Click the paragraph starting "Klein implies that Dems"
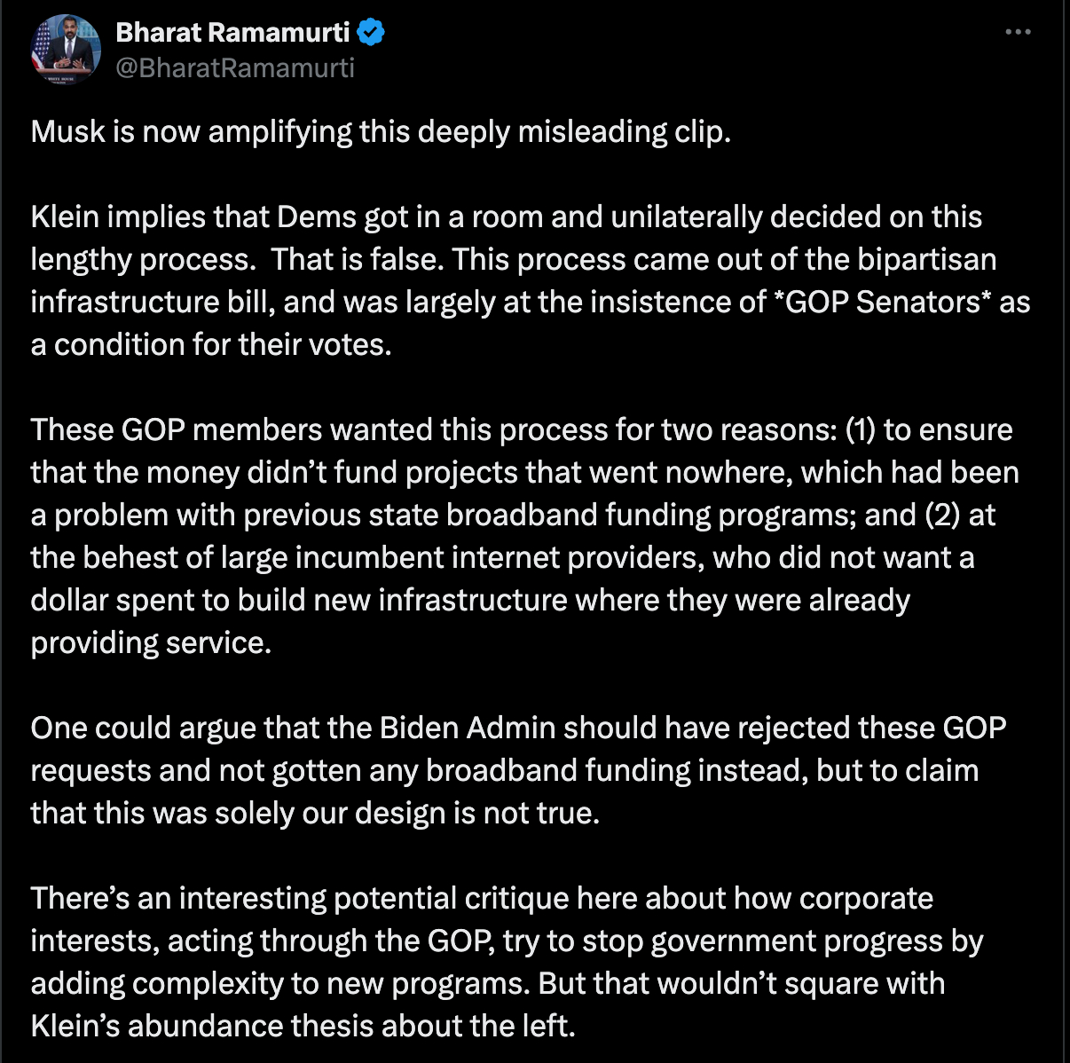 (506, 217)
